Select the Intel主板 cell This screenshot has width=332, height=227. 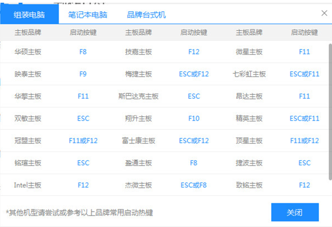point(28,185)
